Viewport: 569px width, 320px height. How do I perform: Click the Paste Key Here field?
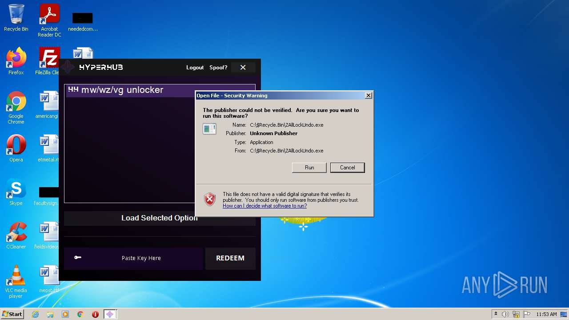pos(133,258)
